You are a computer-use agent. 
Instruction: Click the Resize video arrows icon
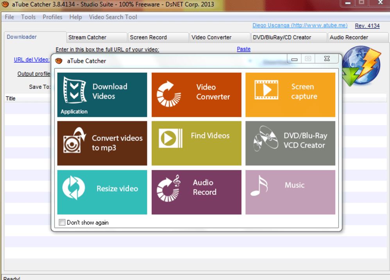pos(73,188)
